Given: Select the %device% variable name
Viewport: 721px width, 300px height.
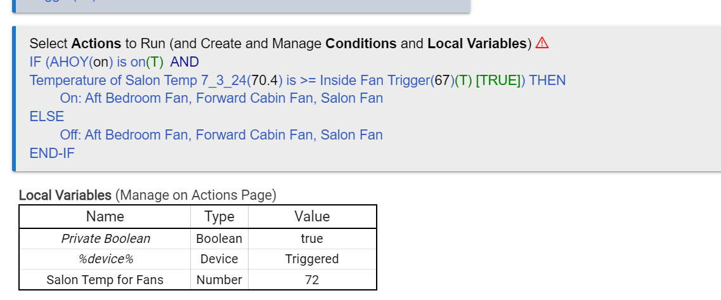Looking at the screenshot, I should point(105,259).
